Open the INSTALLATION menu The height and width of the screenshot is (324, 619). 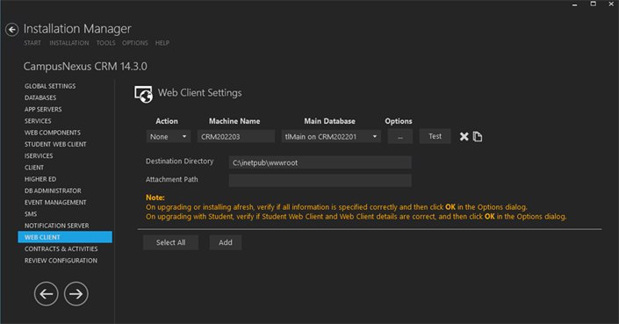pos(69,43)
